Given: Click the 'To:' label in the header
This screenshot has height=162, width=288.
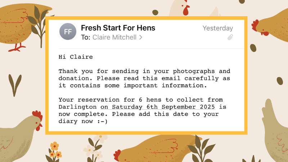Looking at the screenshot, I should [86, 37].
